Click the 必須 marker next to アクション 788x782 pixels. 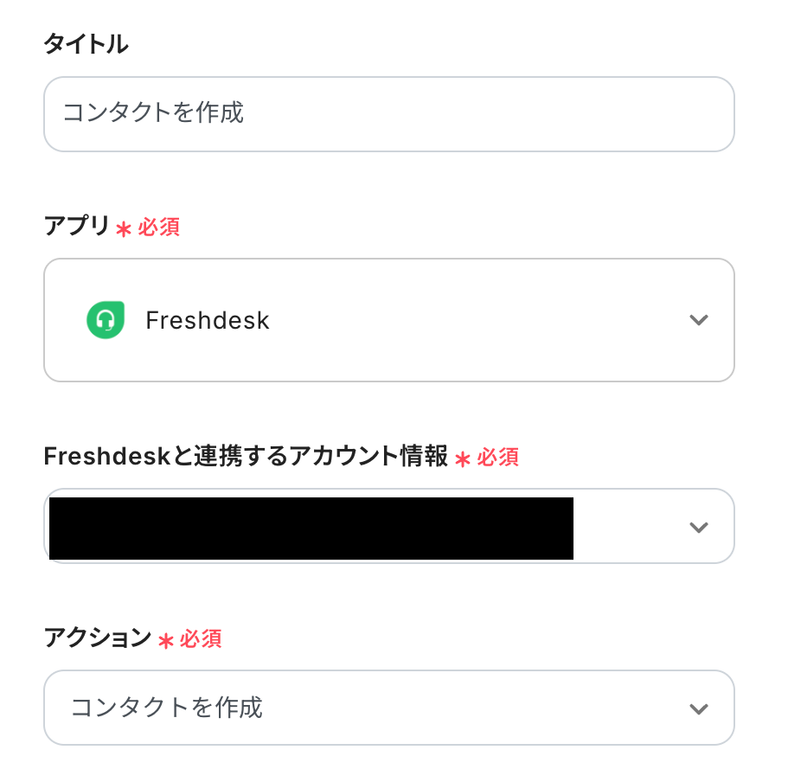pyautogui.click(x=201, y=639)
